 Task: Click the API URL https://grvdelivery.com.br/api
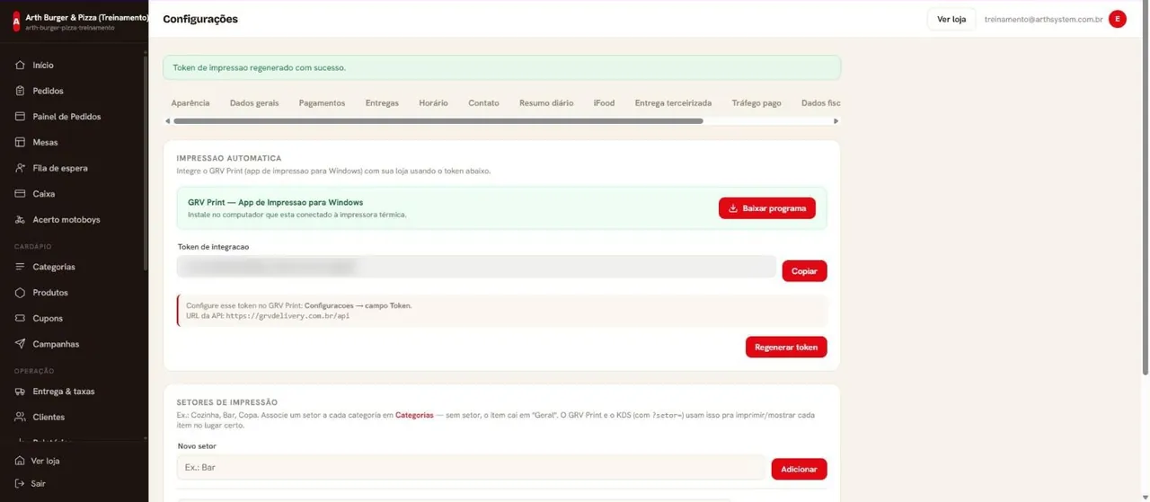(287, 316)
